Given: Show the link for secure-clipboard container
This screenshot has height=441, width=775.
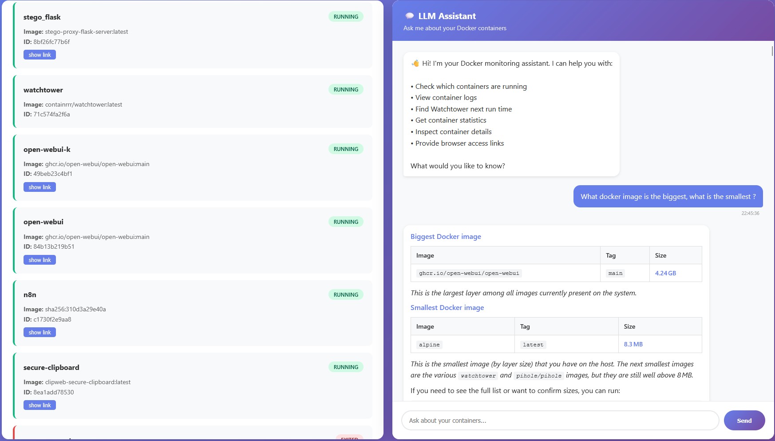Looking at the screenshot, I should (40, 405).
